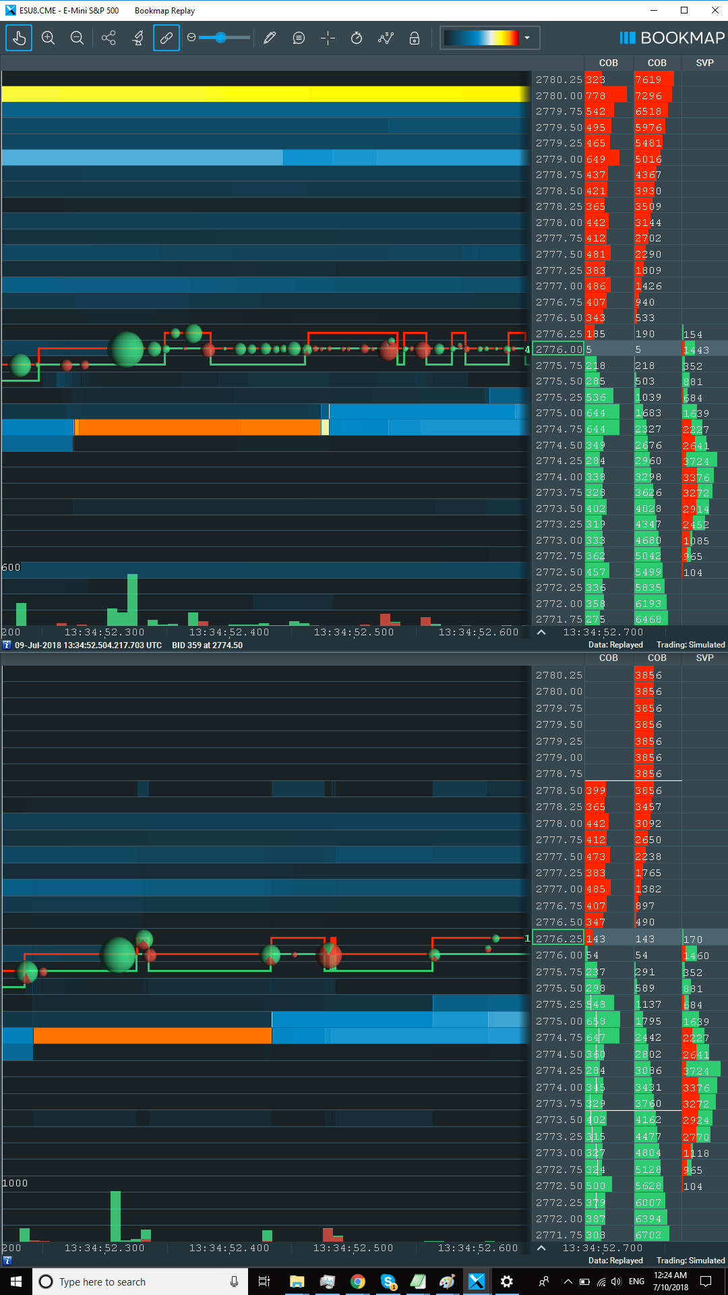
Task: Click the crosshair tool icon
Action: click(x=328, y=38)
